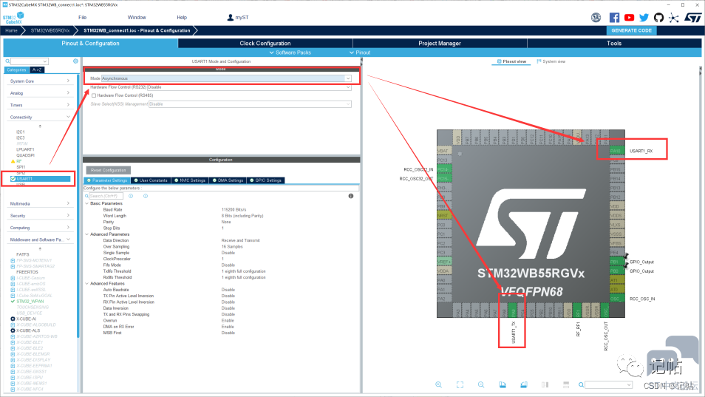Click the 10-year anniversary badge icon

(596, 18)
